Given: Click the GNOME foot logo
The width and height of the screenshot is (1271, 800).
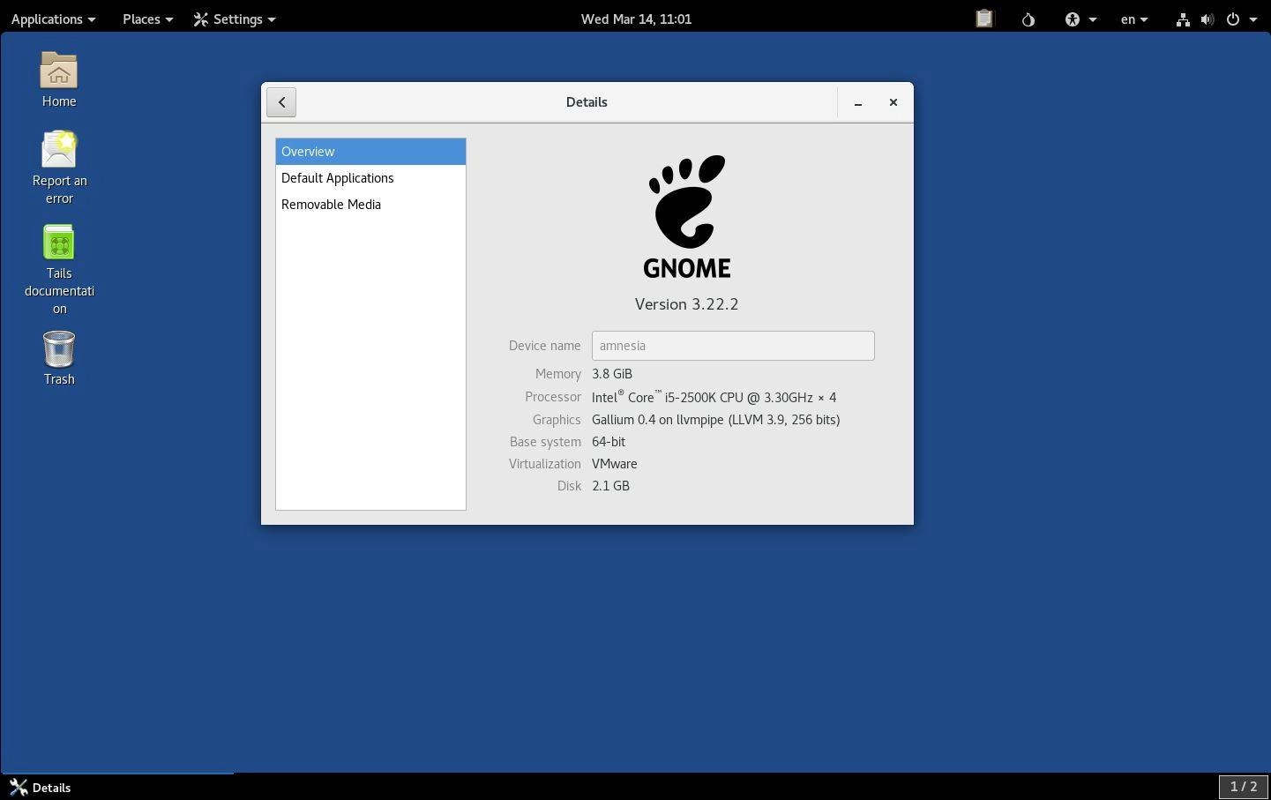Looking at the screenshot, I should point(687,216).
